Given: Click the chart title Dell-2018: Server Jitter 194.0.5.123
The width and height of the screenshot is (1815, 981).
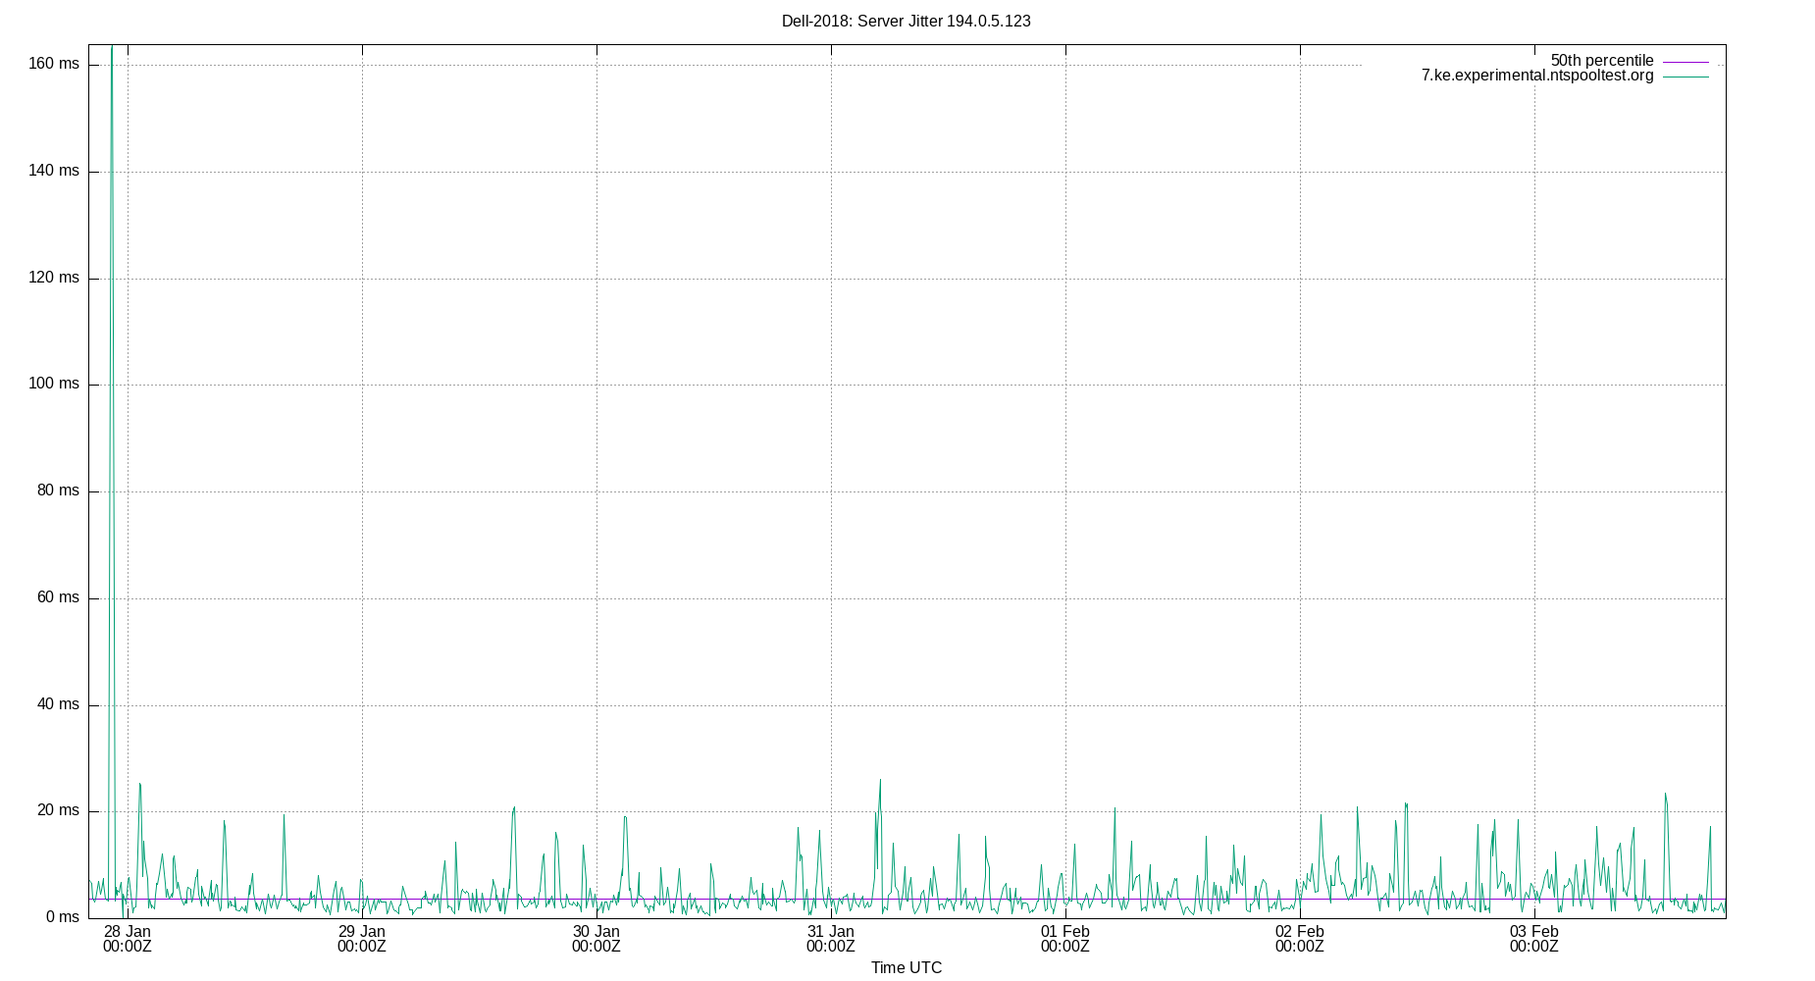Looking at the screenshot, I should 905,21.
